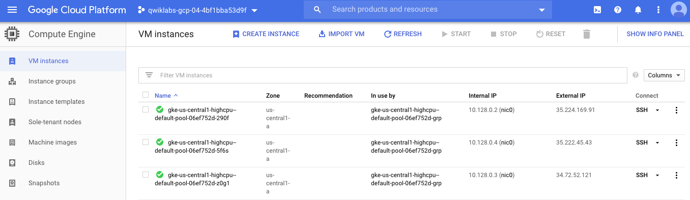Click the RESET button

tap(551, 34)
